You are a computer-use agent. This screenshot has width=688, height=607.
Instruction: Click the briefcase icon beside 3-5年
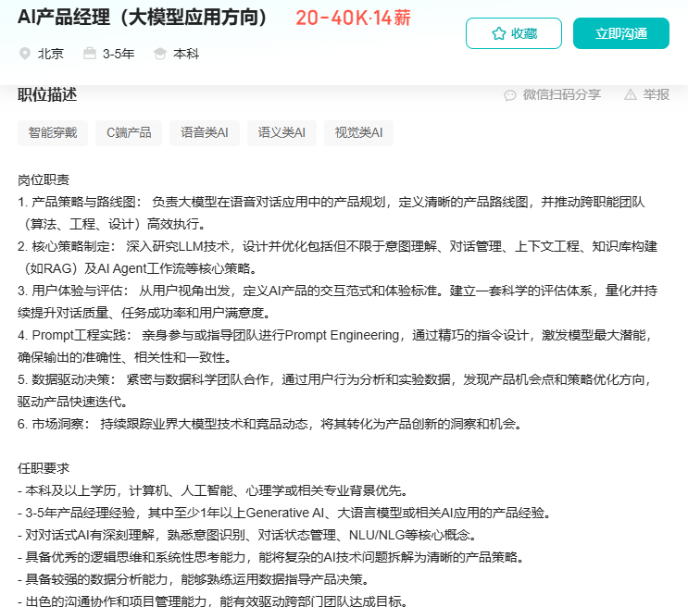click(x=90, y=54)
